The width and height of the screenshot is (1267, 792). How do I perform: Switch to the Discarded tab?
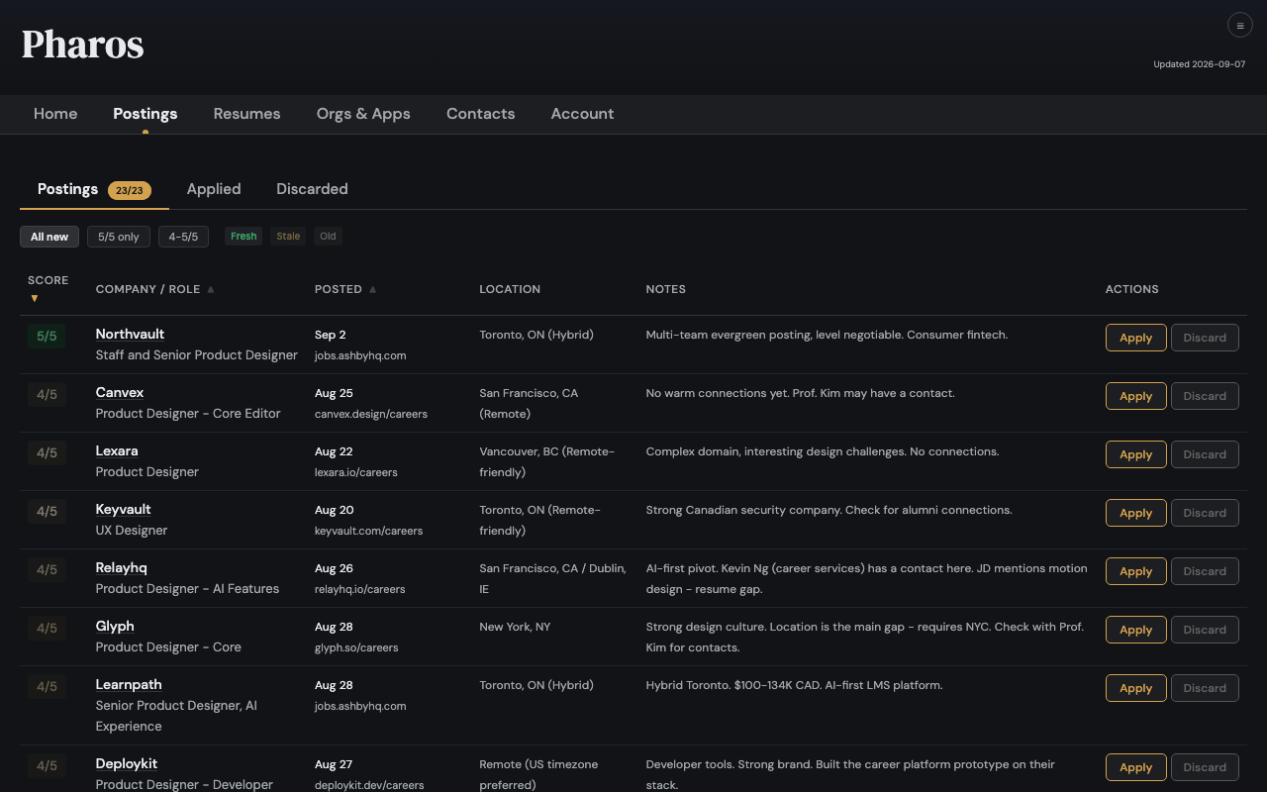coord(312,189)
